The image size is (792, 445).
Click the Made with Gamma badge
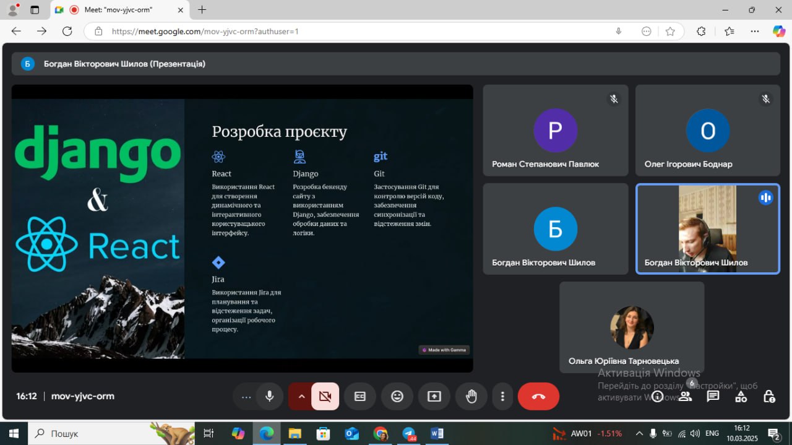[444, 350]
